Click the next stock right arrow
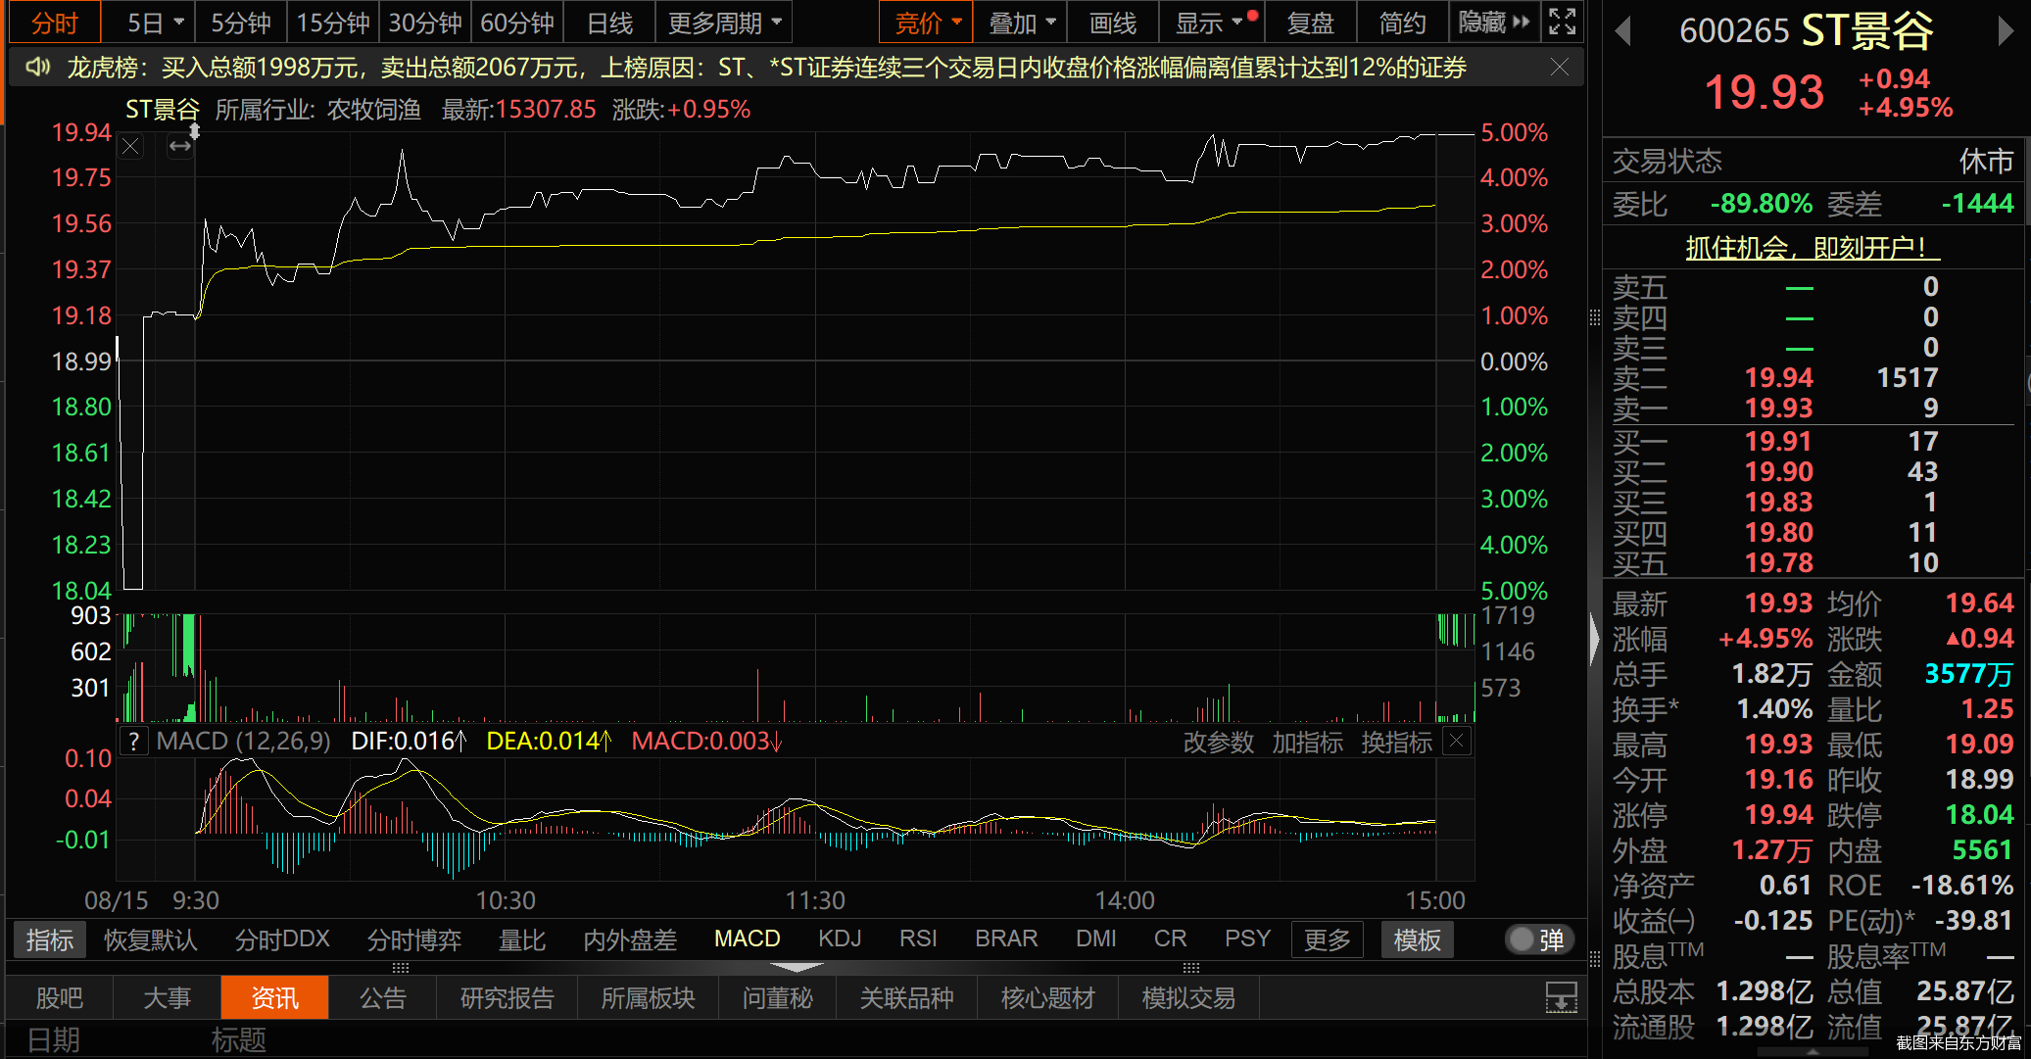The width and height of the screenshot is (2031, 1059). pyautogui.click(x=2006, y=32)
